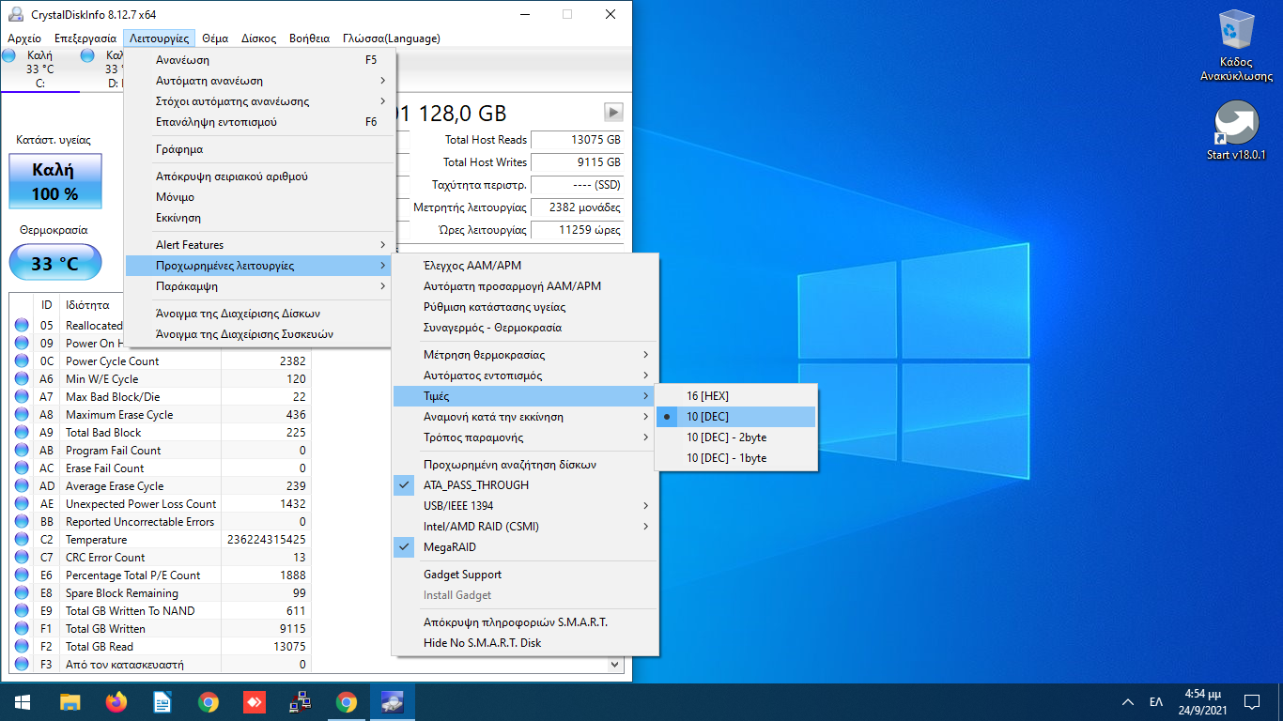This screenshot has height=721, width=1283.
Task: Toggle the MegaRAID option
Action: (x=525, y=547)
